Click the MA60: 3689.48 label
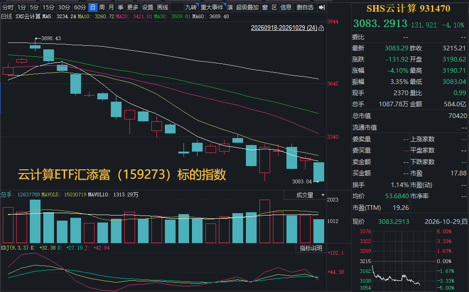 [211, 16]
